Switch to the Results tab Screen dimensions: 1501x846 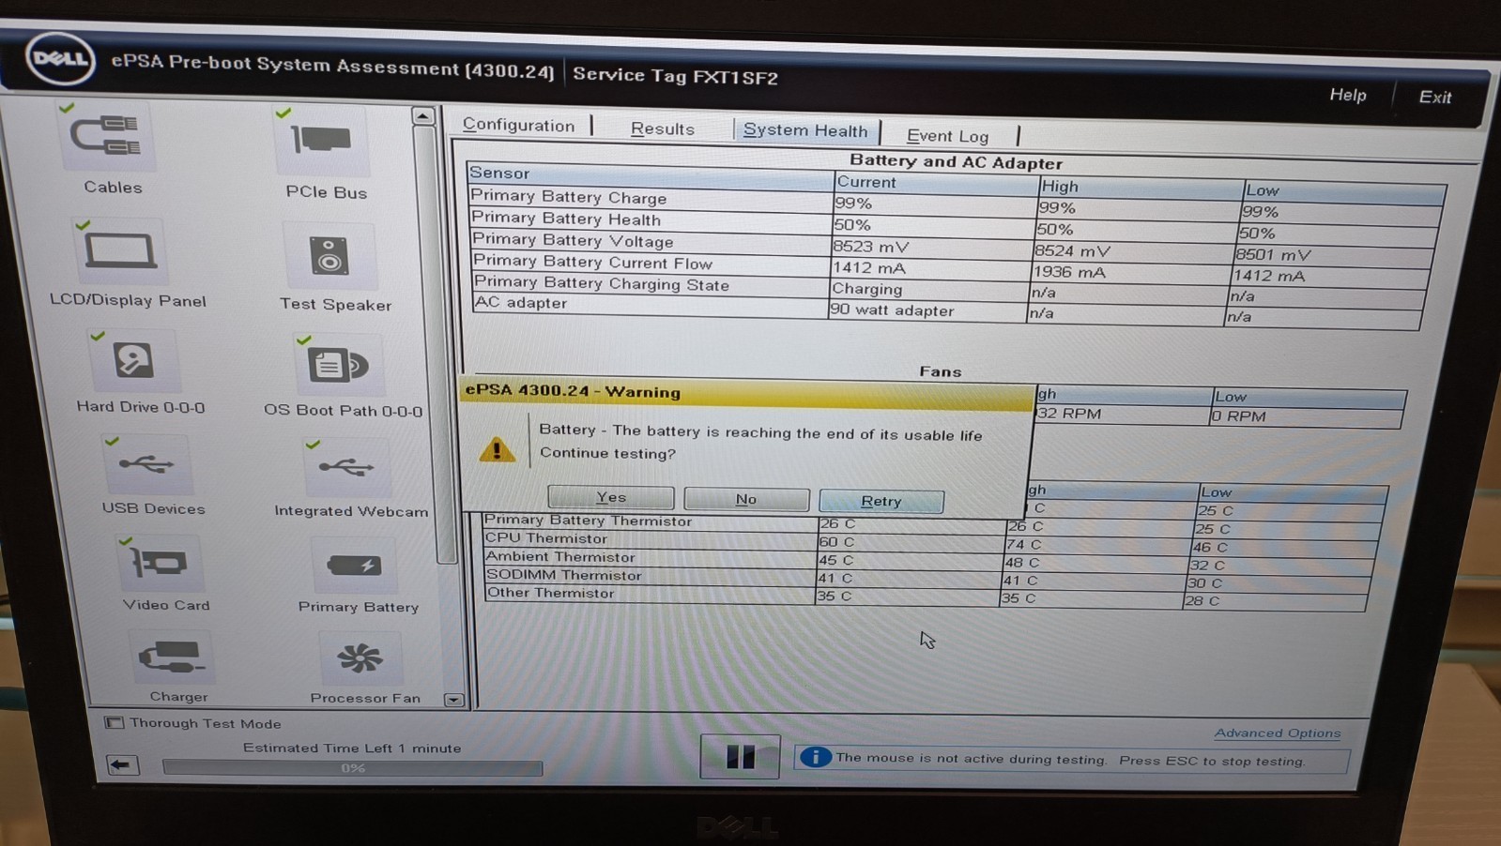pos(663,128)
